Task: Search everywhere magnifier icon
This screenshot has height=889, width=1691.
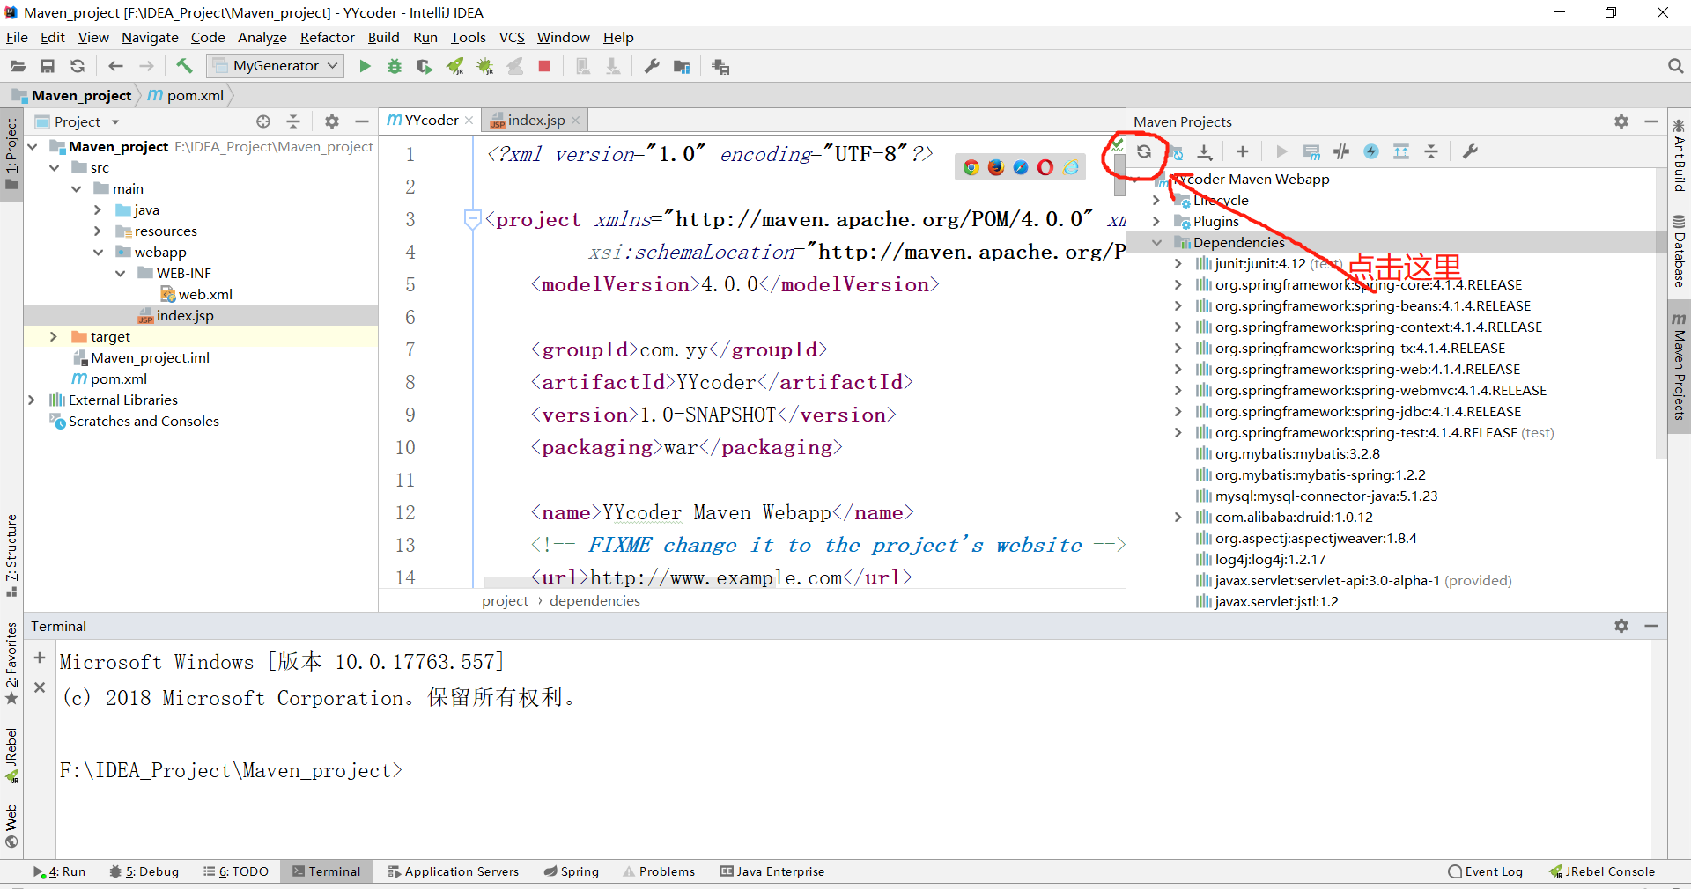Action: [1675, 66]
